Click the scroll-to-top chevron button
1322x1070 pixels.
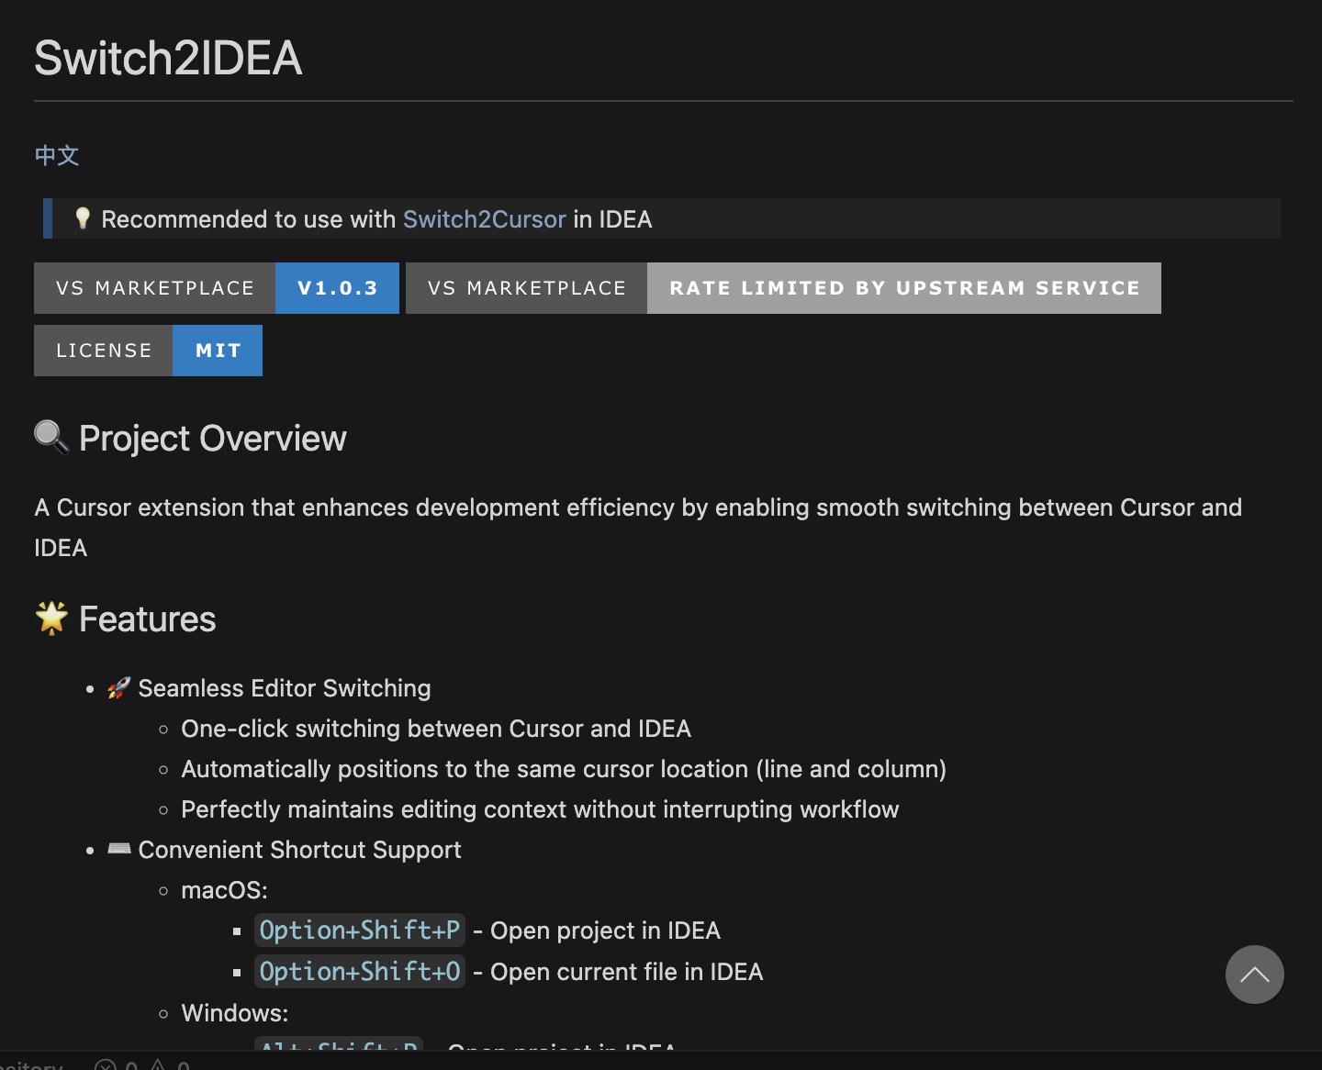(x=1255, y=975)
